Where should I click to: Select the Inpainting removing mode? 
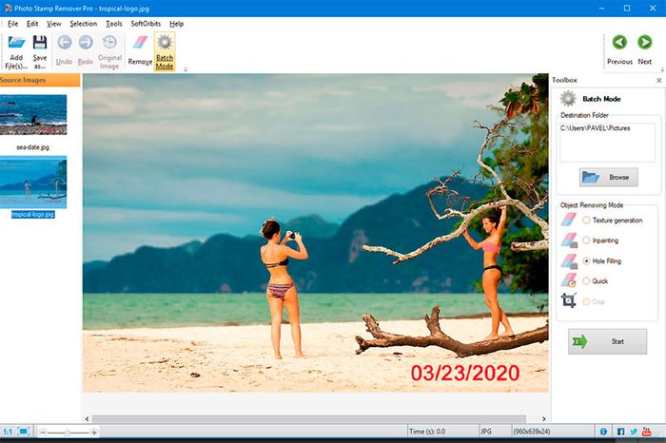[x=586, y=240]
